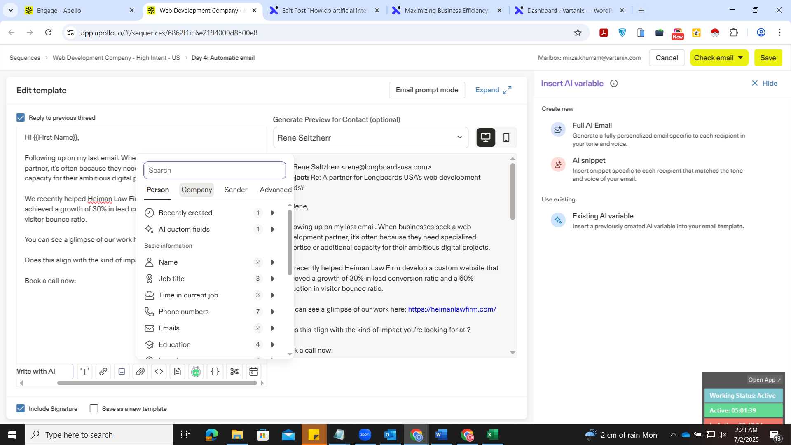Image resolution: width=791 pixels, height=445 pixels.
Task: Open Word from the taskbar
Action: coord(441,435)
